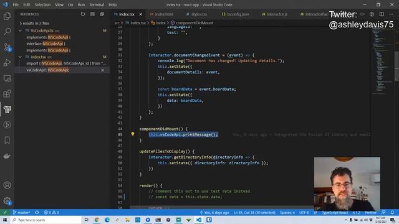
Task: Open the Accounts menu icon
Action: pos(7,185)
